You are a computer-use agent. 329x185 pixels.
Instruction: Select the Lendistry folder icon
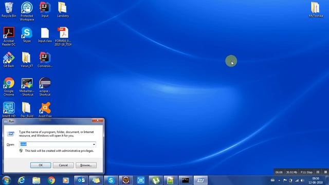coord(63,10)
